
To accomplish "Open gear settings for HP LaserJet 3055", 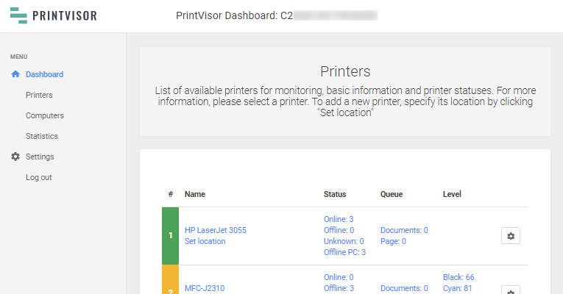I will tap(510, 235).
